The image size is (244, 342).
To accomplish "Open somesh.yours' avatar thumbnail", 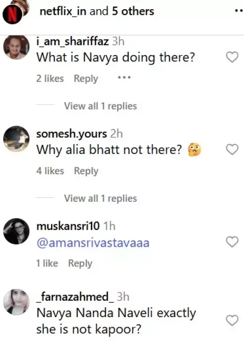I will tap(16, 139).
